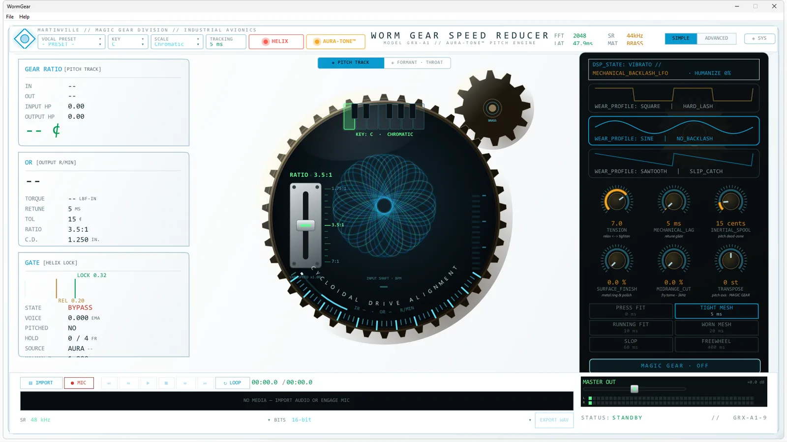
Task: Click the IMPORT button
Action: coord(41,383)
